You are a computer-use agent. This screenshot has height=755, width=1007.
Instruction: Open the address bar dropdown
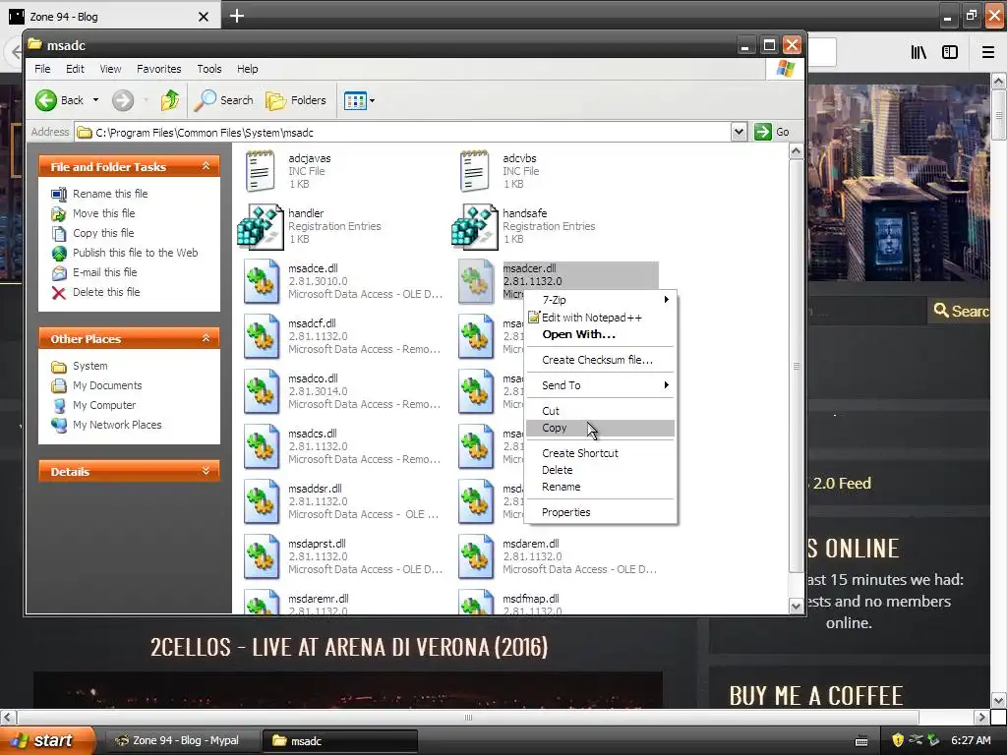coord(739,132)
